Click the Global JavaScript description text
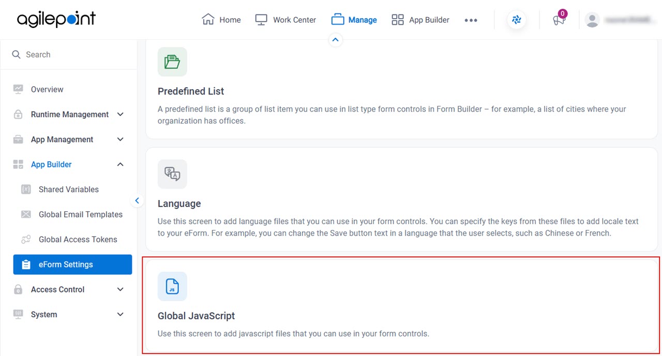This screenshot has height=356, width=662. [293, 334]
